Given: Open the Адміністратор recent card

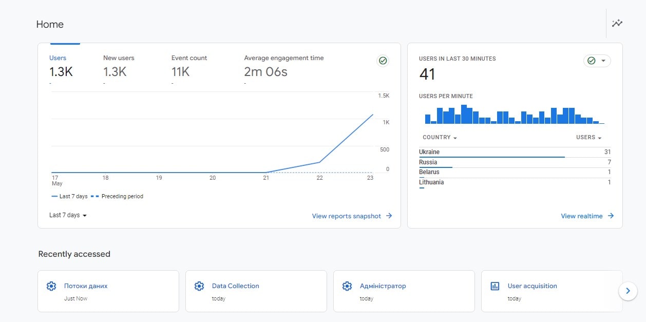Looking at the screenshot, I should coord(404,291).
